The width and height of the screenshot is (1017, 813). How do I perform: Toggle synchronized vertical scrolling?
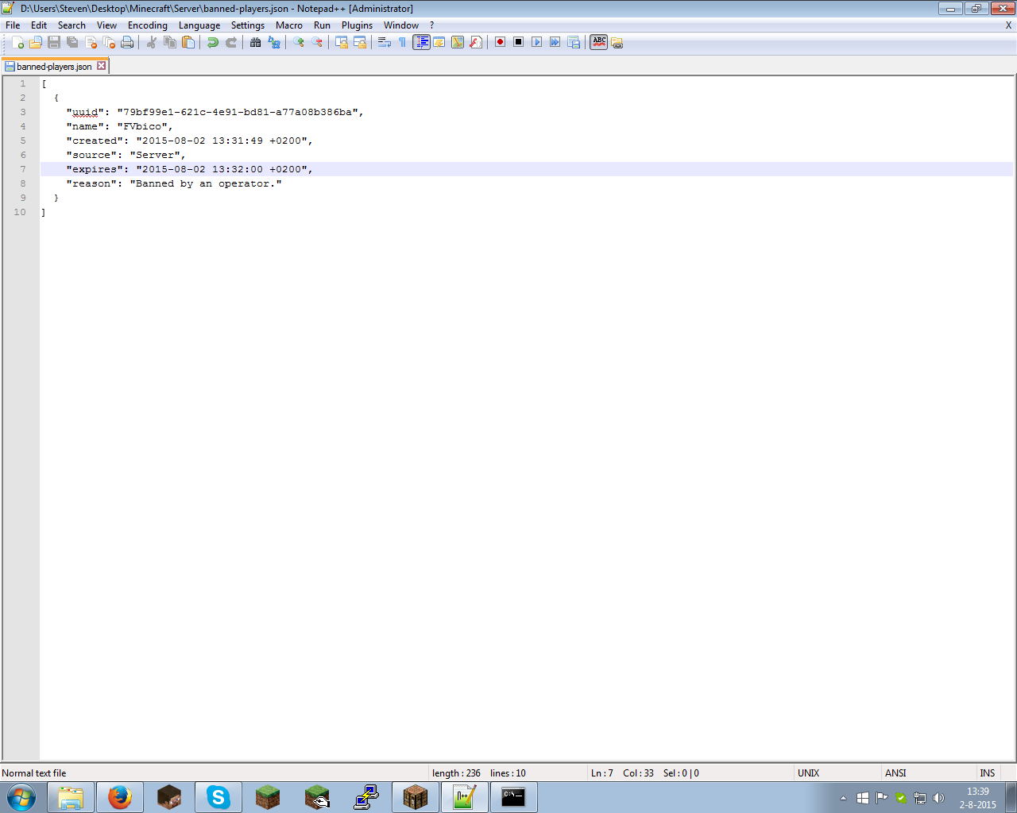pyautogui.click(x=341, y=42)
